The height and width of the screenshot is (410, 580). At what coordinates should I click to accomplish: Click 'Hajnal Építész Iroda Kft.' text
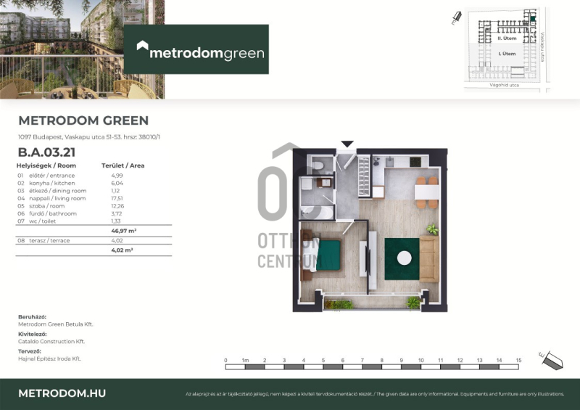pos(49,358)
